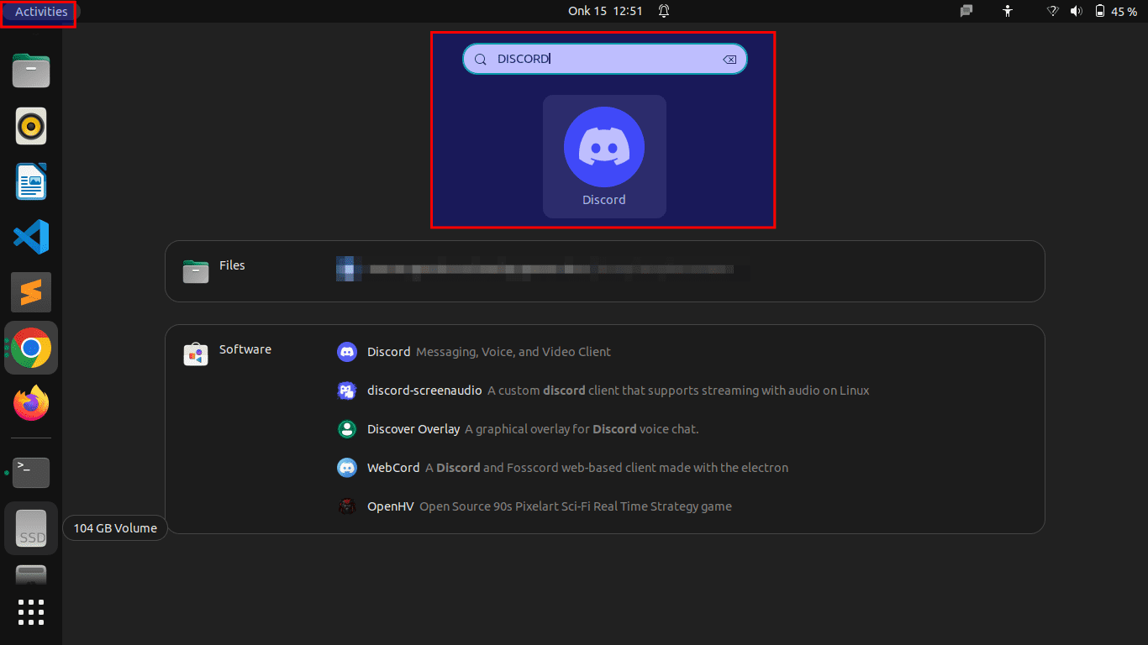
Task: Launch LibreOffice Writer from dock
Action: tap(31, 181)
